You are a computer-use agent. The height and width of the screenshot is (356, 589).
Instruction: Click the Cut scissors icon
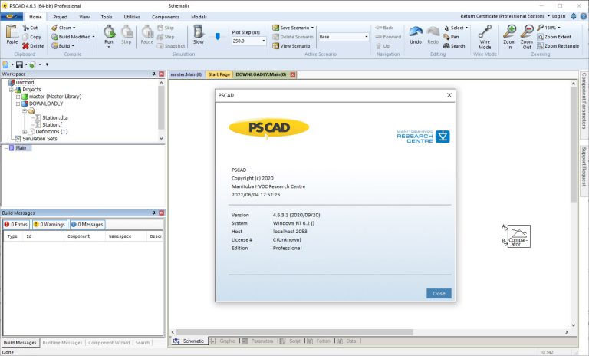pyautogui.click(x=25, y=28)
